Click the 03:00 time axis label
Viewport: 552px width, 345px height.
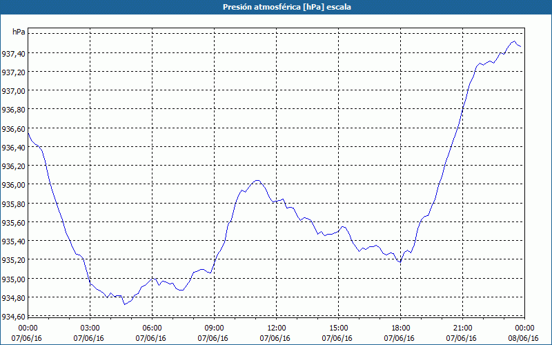(x=90, y=328)
